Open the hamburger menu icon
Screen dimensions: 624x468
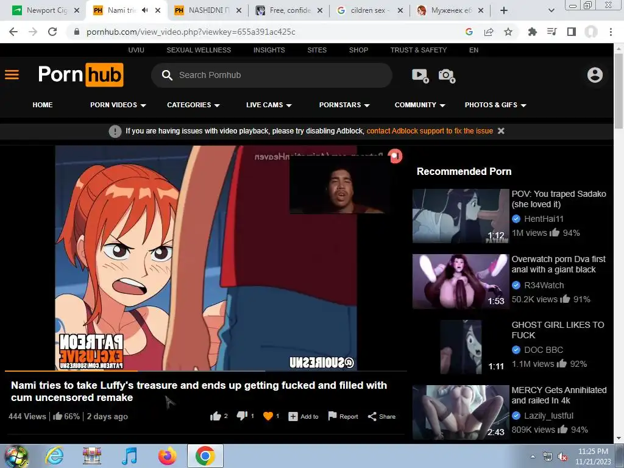coord(12,75)
